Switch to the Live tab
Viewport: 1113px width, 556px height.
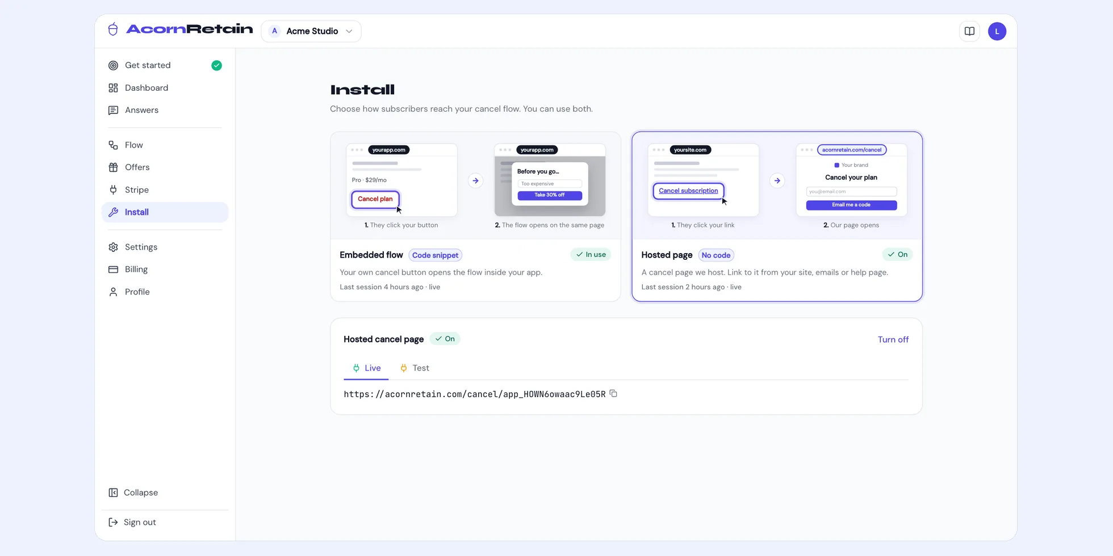click(366, 368)
